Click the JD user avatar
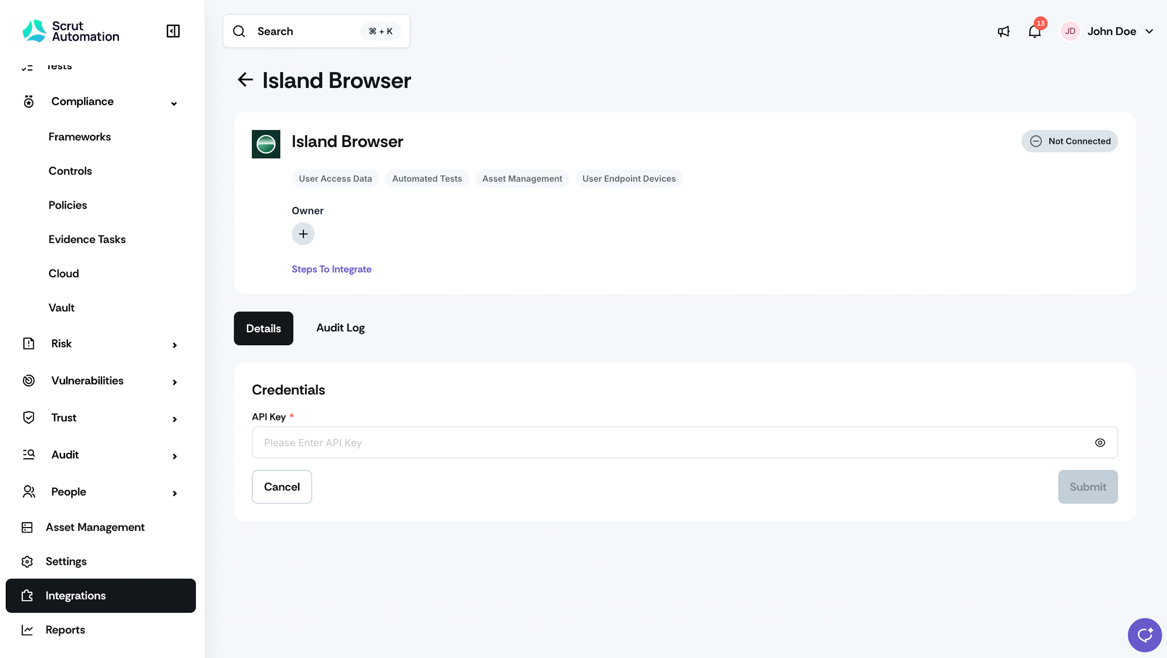1167x658 pixels. tap(1070, 31)
